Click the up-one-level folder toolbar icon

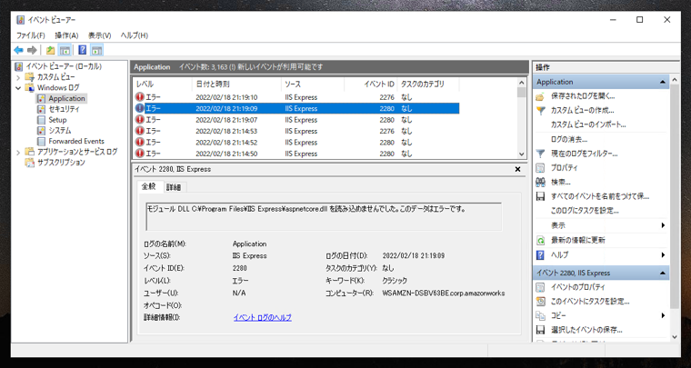[51, 50]
